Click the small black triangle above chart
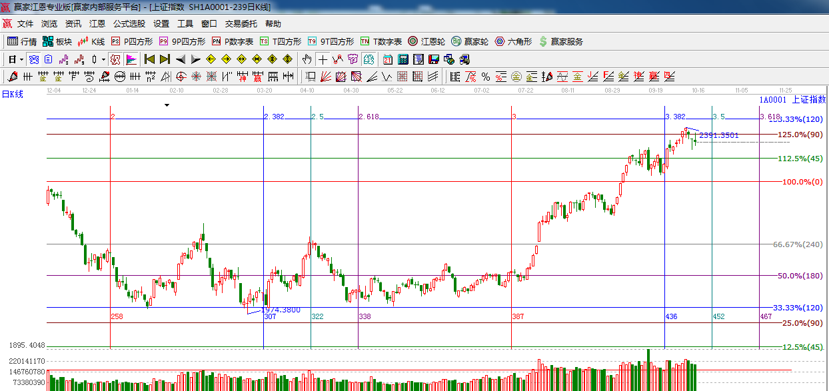The height and width of the screenshot is (391, 829). 167,105
